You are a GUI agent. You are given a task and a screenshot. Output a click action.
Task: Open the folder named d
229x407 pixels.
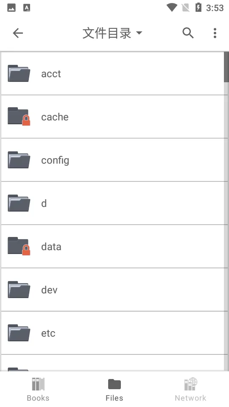pos(112,203)
